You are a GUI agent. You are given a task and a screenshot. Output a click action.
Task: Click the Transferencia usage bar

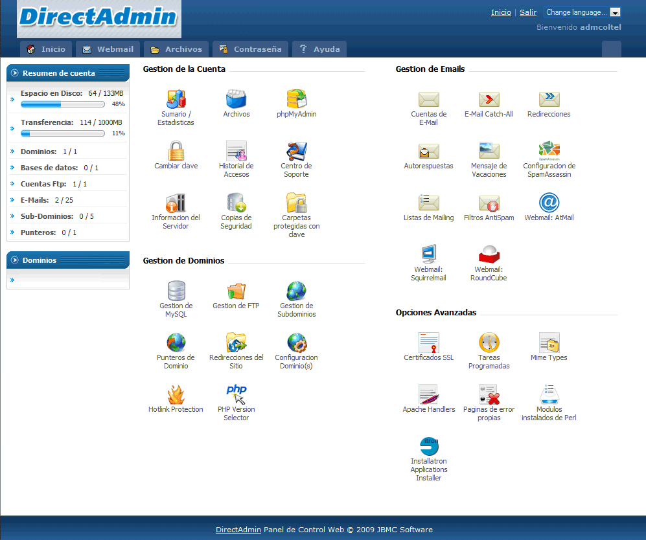pos(63,133)
